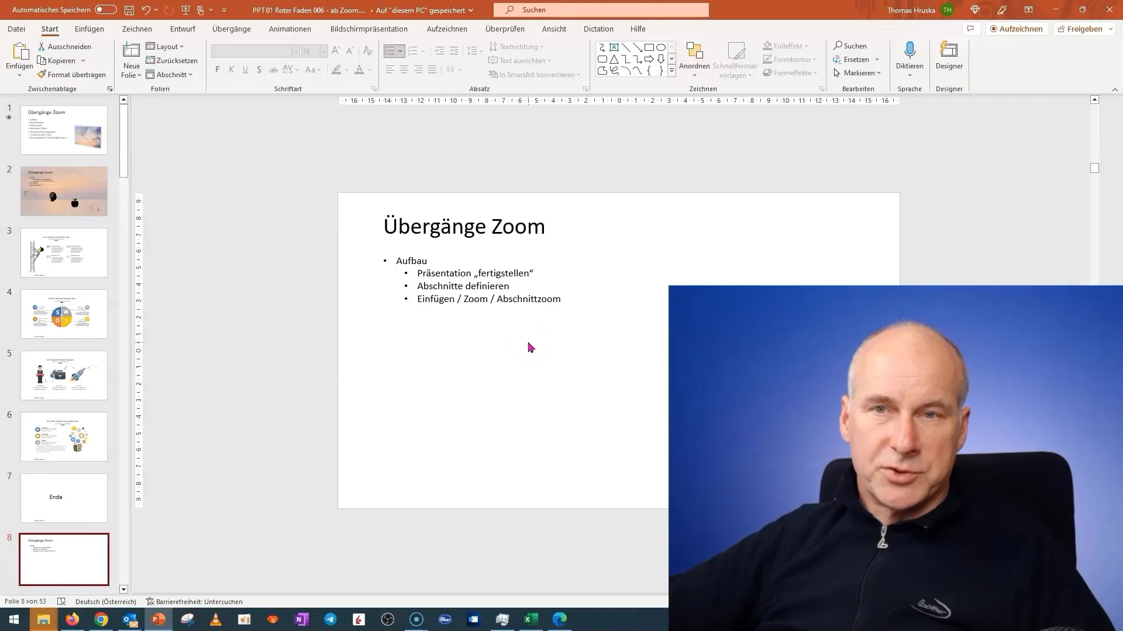Select slide 7 labeled Ende thumbnail

(x=64, y=496)
